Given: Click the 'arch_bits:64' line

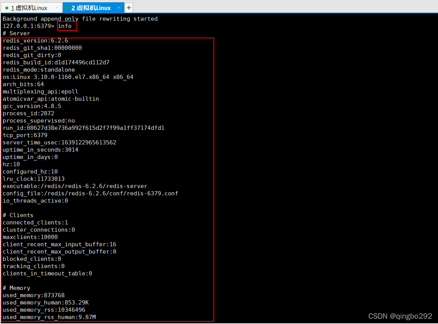Looking at the screenshot, I should tap(23, 84).
